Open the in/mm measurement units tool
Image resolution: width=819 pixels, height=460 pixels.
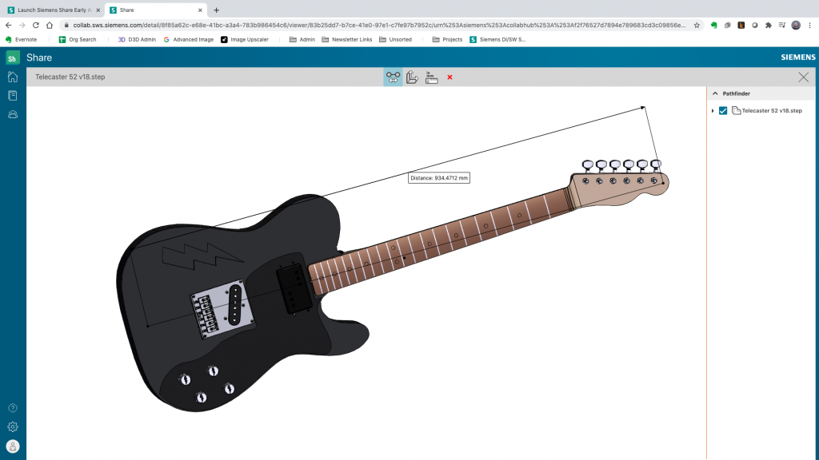[431, 77]
